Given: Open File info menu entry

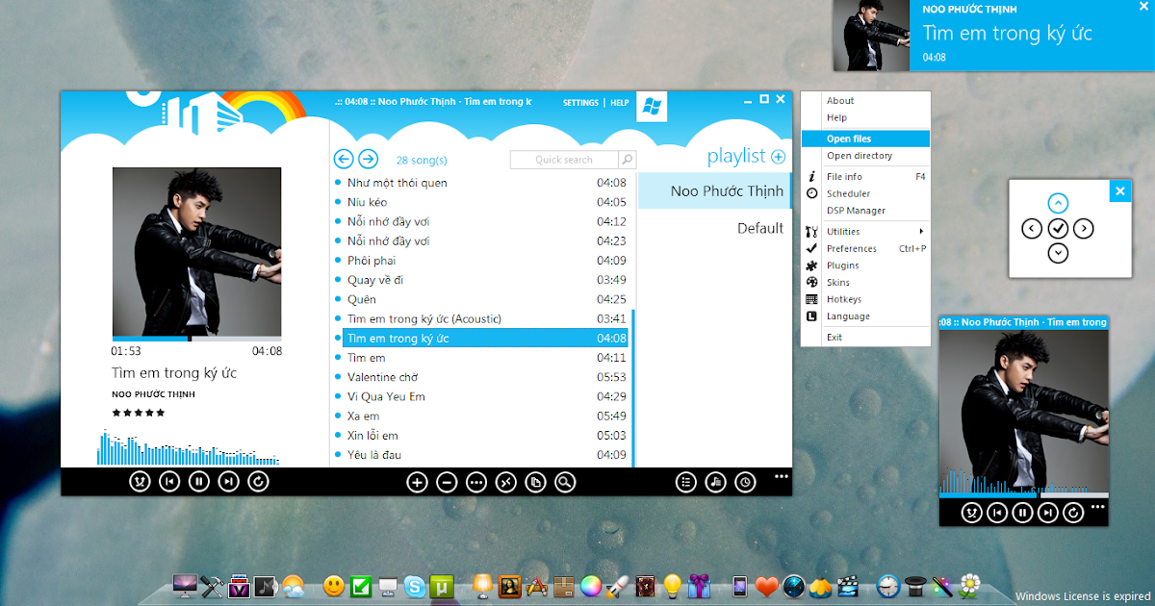Looking at the screenshot, I should pyautogui.click(x=865, y=177).
